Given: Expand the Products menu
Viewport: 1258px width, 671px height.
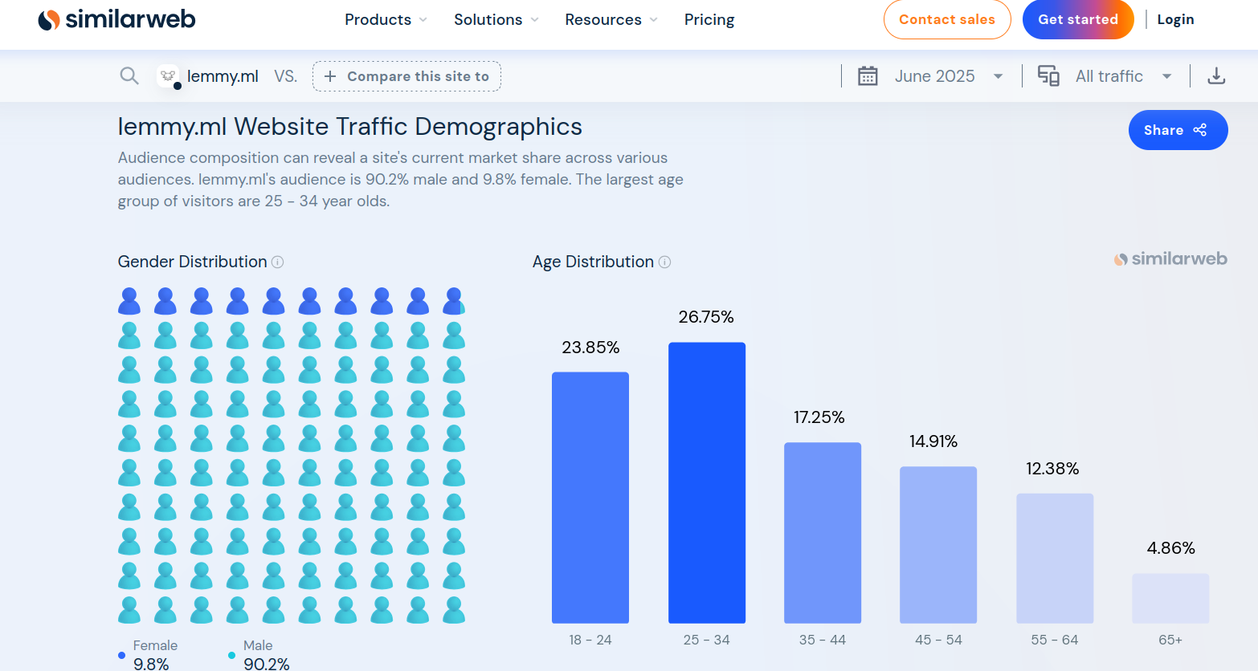Looking at the screenshot, I should [386, 19].
